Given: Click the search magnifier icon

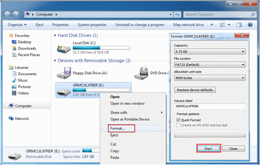Looking at the screenshot, I should tap(253, 15).
